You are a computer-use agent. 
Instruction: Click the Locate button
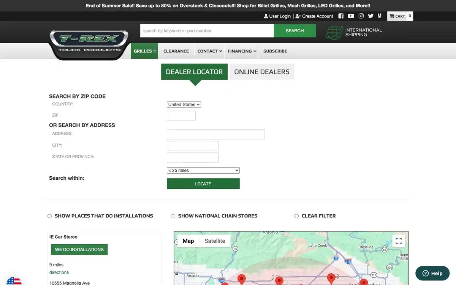(x=203, y=184)
